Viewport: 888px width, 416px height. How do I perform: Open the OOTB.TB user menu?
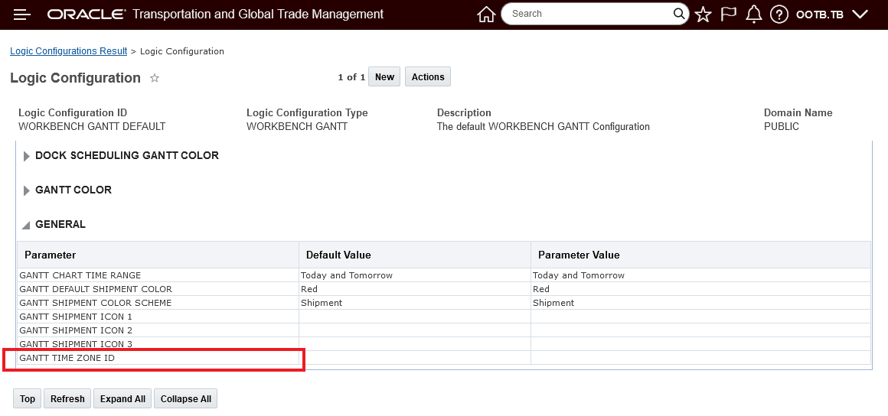point(831,15)
